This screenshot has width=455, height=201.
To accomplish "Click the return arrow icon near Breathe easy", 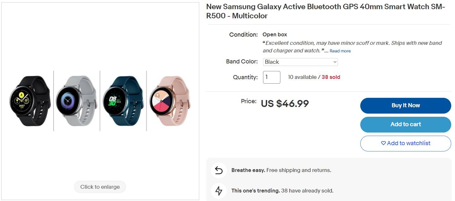I will click(219, 170).
